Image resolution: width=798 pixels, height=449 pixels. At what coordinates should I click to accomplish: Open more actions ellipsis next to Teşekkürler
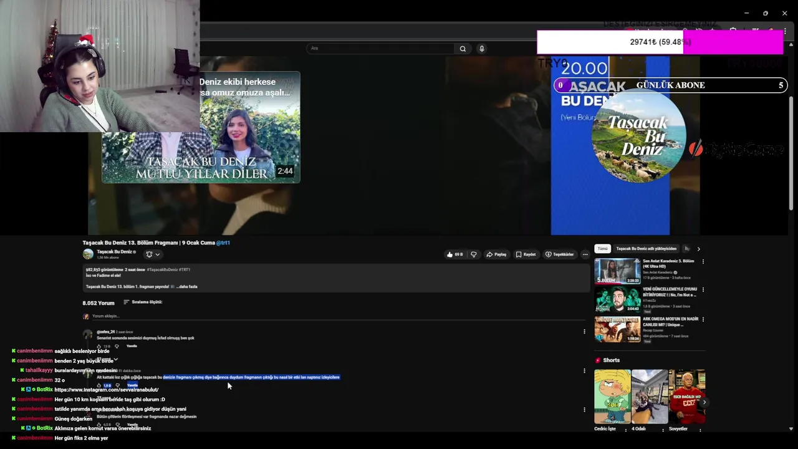(x=585, y=254)
